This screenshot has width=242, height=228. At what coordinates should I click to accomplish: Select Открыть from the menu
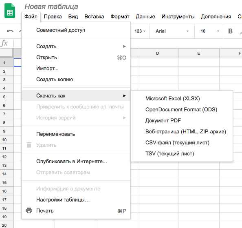tap(76, 58)
